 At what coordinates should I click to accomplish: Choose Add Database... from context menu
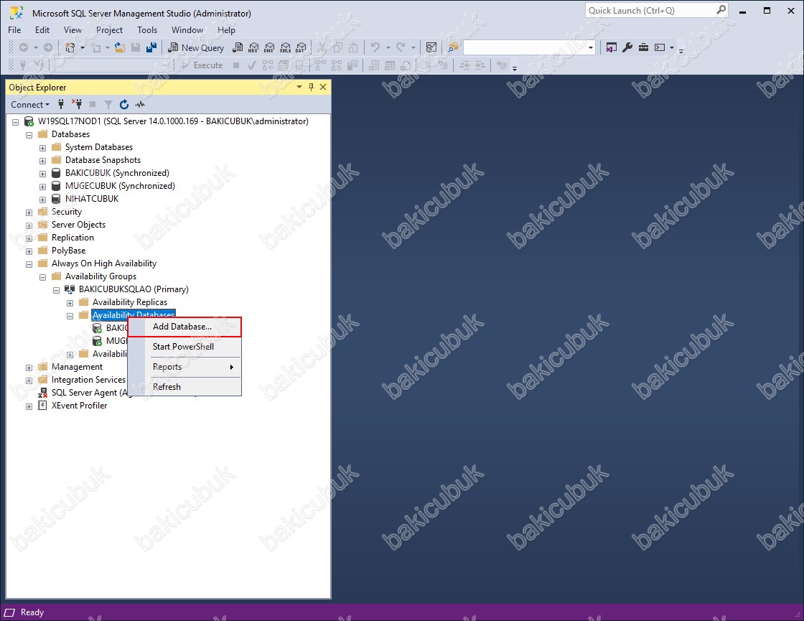click(x=184, y=327)
